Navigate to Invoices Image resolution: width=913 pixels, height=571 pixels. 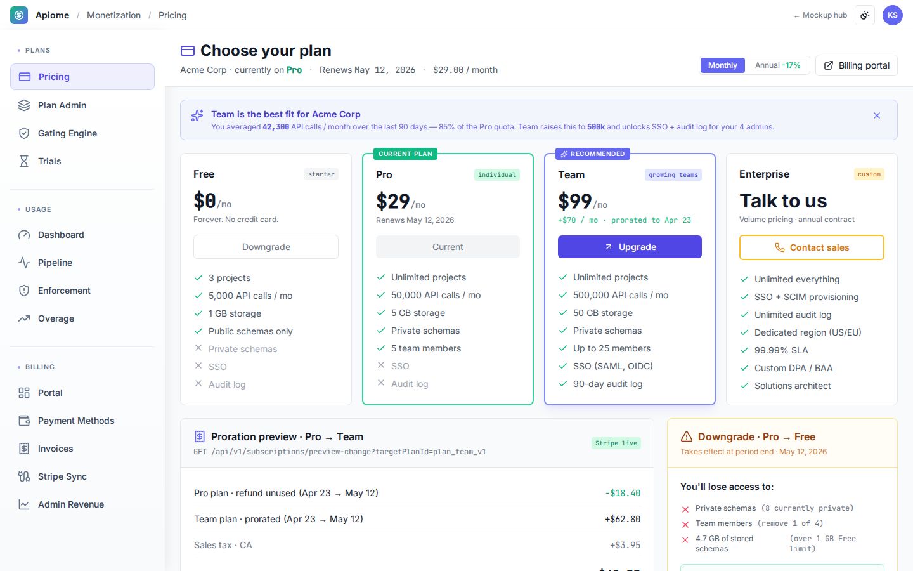click(x=82, y=449)
